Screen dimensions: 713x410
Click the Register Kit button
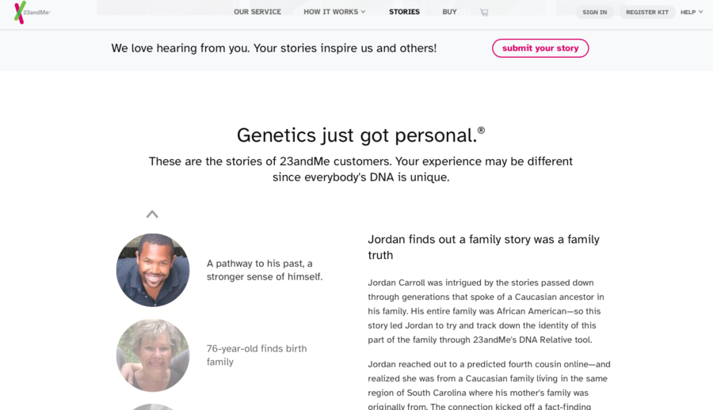click(x=647, y=13)
